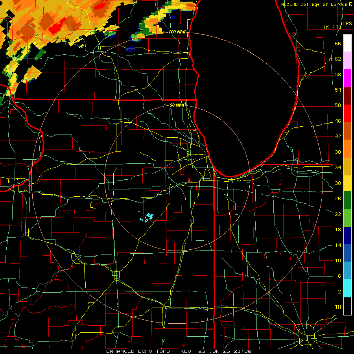This screenshot has height=354, width=354.
Task: Click the 'NEXLAB-College of DuPage' credit text
Action: (315, 4)
